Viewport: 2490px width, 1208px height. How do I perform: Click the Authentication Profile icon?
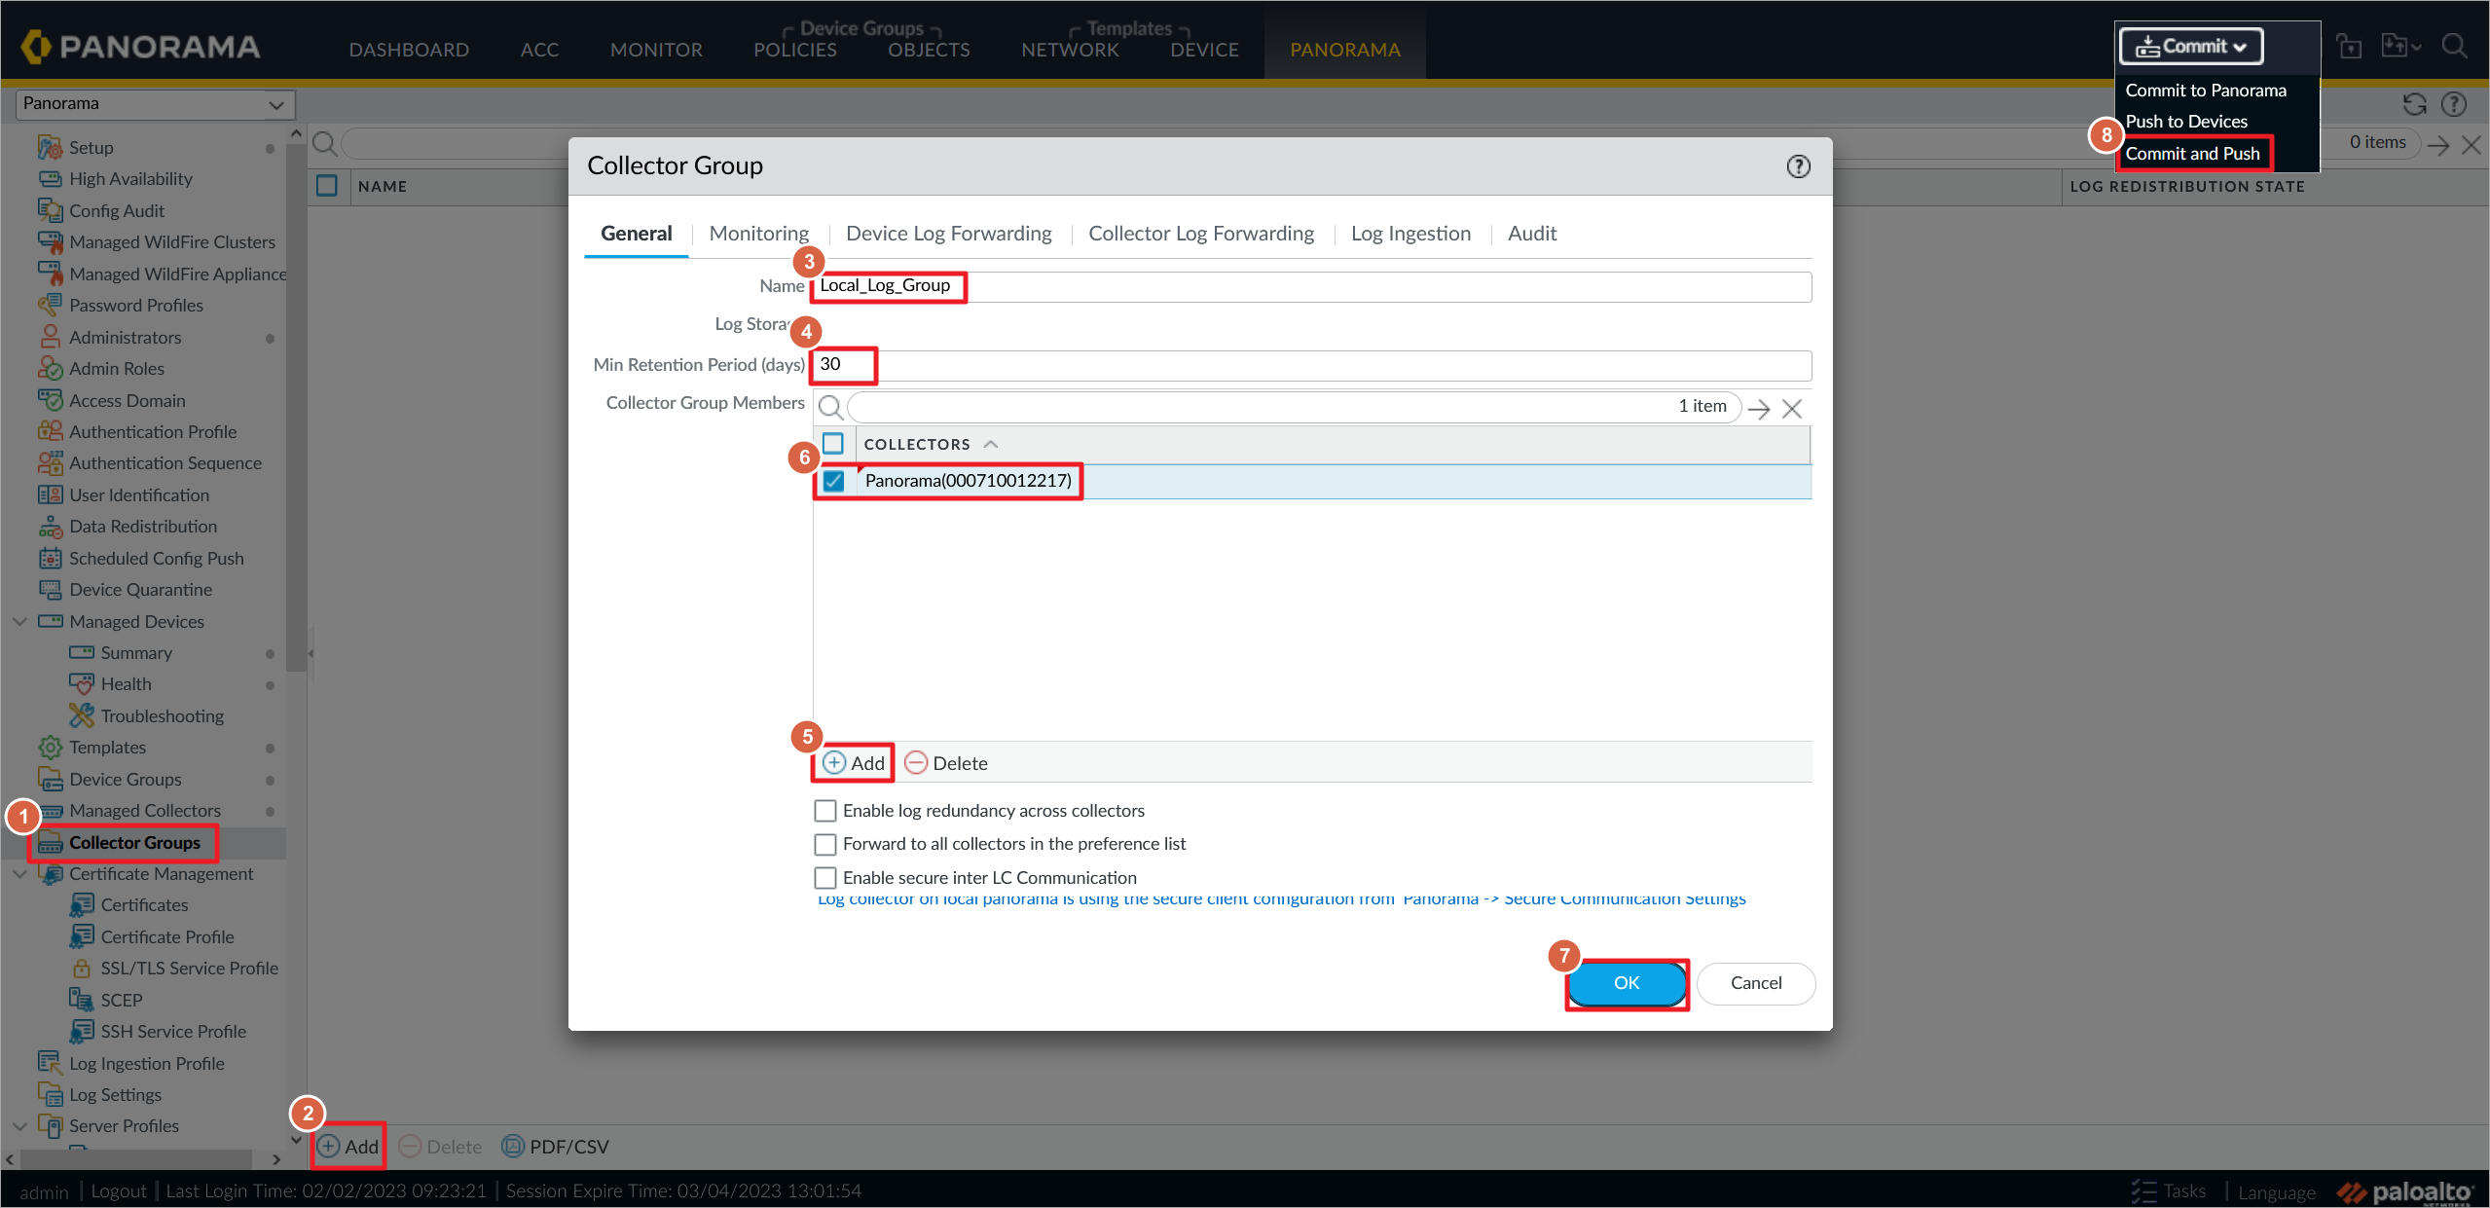pos(50,431)
